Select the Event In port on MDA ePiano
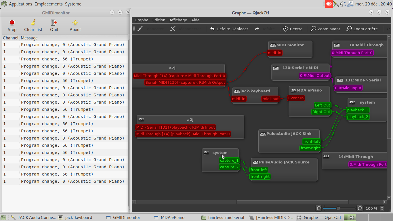Viewport: 393px width, 221px height. 296,98
